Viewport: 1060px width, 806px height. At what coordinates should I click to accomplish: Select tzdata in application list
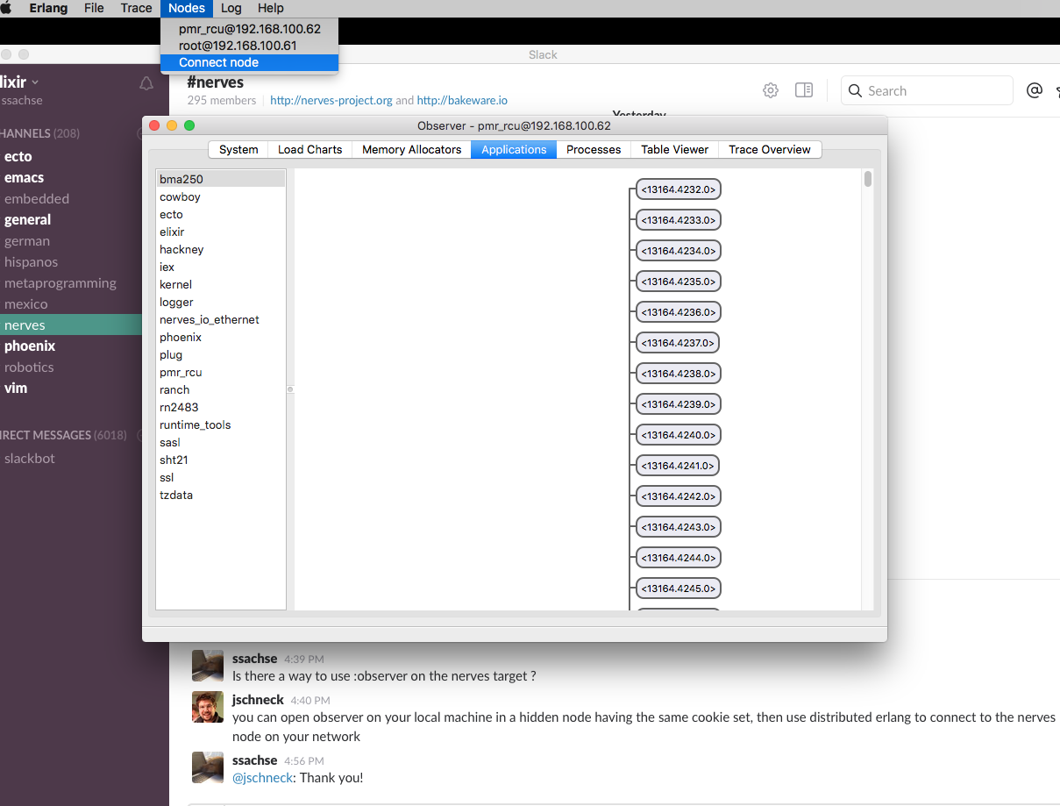click(x=221, y=495)
